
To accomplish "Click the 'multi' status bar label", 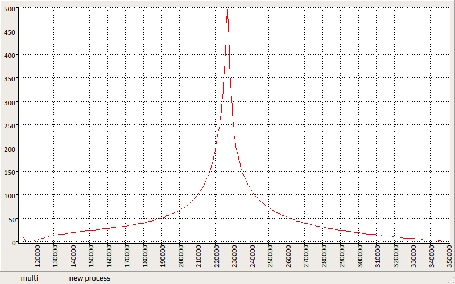I will 29,278.
